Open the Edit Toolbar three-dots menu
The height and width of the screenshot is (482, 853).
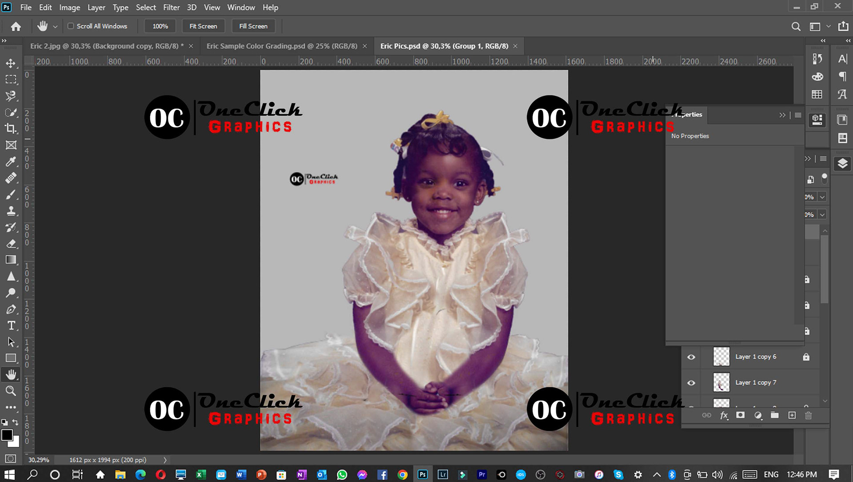(11, 407)
